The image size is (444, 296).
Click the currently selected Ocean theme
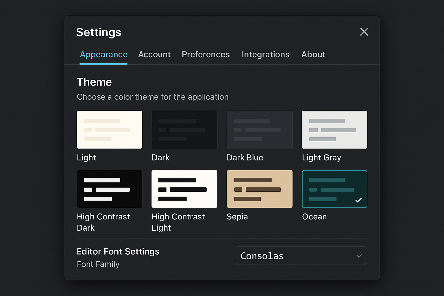(x=334, y=189)
